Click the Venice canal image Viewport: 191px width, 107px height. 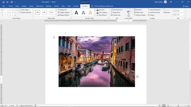(x=97, y=62)
